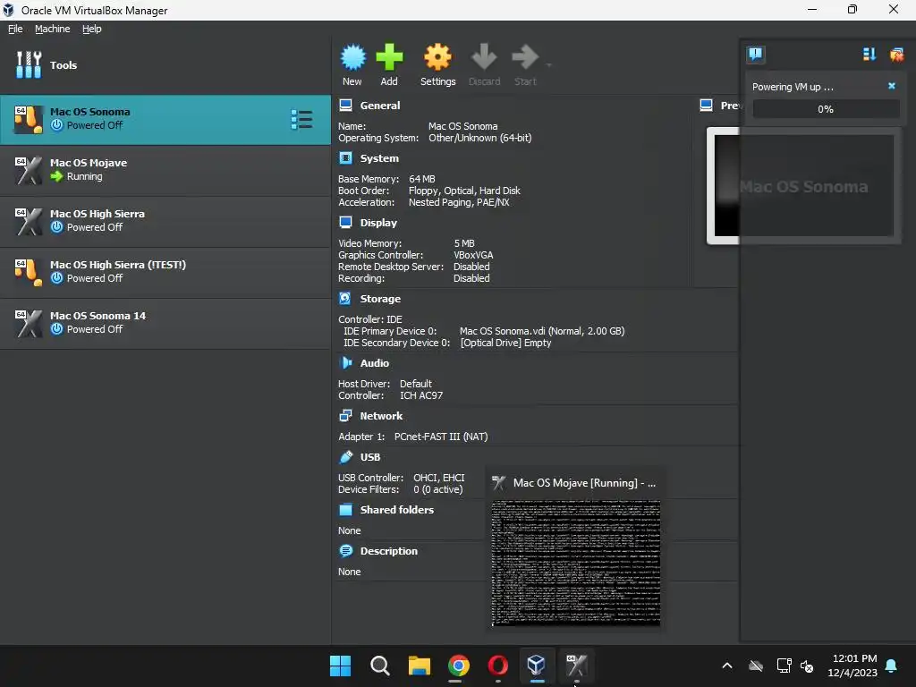This screenshot has width=916, height=687.
Task: Select the Mac OS High Sierra VM
Action: coord(165,221)
